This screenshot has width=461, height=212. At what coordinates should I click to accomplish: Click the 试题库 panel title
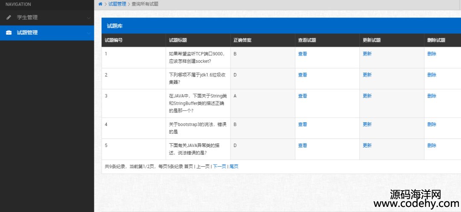115,26
